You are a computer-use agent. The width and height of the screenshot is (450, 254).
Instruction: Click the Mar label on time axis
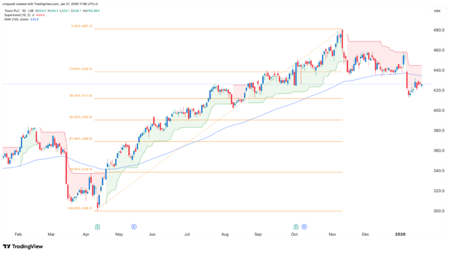(51, 234)
